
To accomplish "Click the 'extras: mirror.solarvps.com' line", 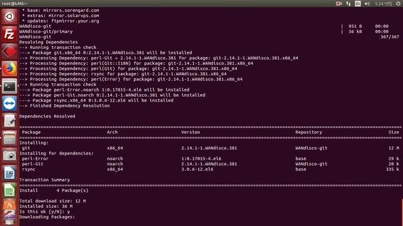I will 60,16.
